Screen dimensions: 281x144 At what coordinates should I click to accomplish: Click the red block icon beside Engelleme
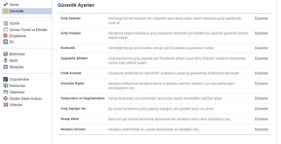6,36
